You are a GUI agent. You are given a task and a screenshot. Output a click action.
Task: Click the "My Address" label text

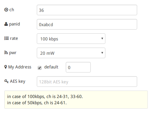click(20, 67)
